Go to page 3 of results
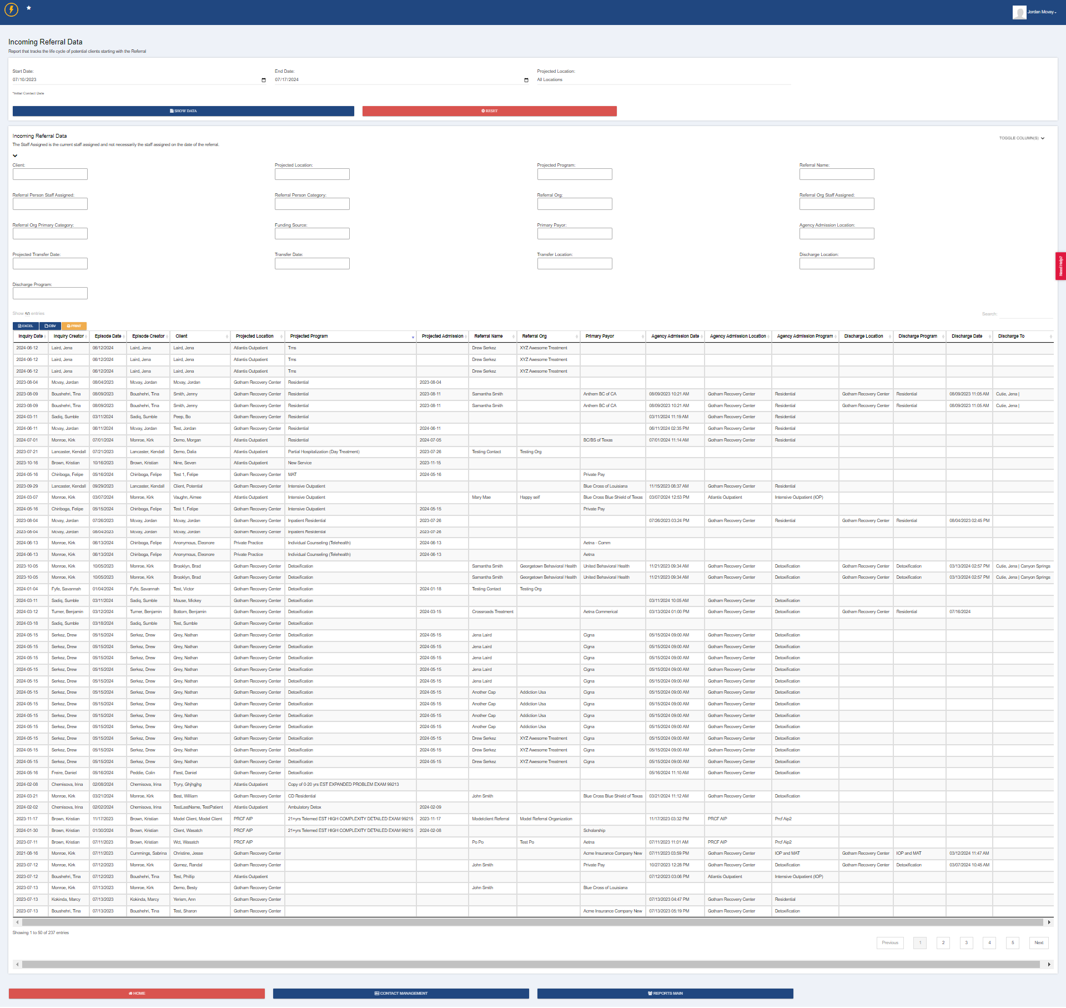This screenshot has width=1066, height=1008. point(967,943)
